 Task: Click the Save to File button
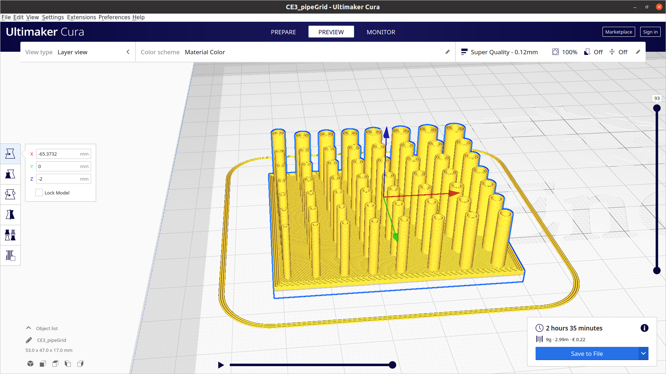pos(587,353)
